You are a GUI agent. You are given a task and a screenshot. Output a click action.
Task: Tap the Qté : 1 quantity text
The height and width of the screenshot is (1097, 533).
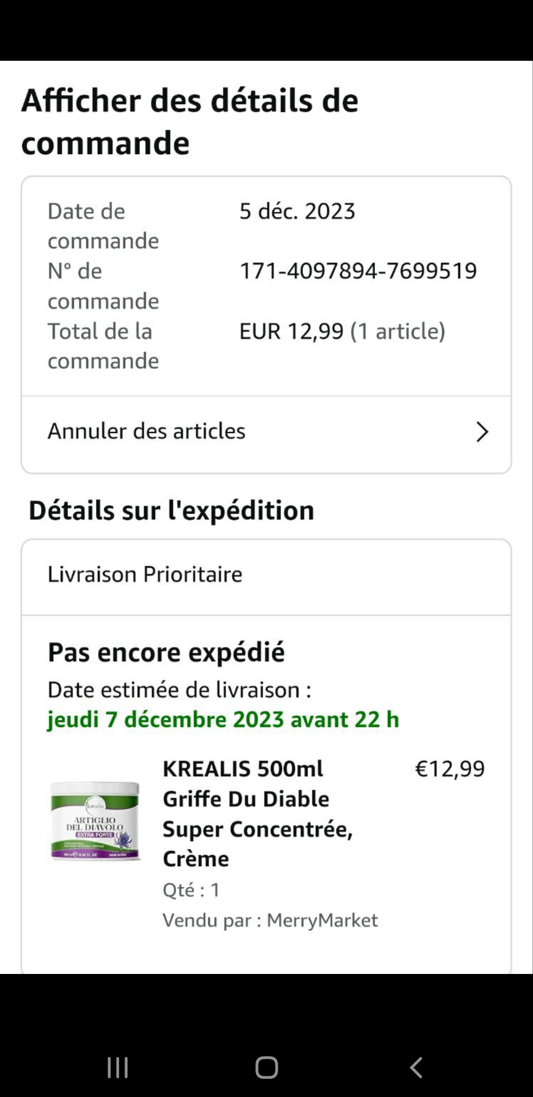[191, 890]
